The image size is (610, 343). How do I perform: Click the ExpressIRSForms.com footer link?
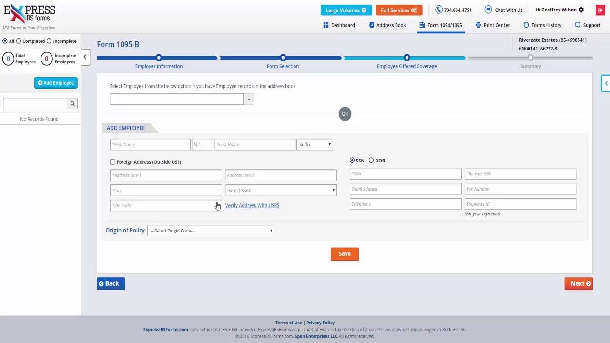pos(166,329)
